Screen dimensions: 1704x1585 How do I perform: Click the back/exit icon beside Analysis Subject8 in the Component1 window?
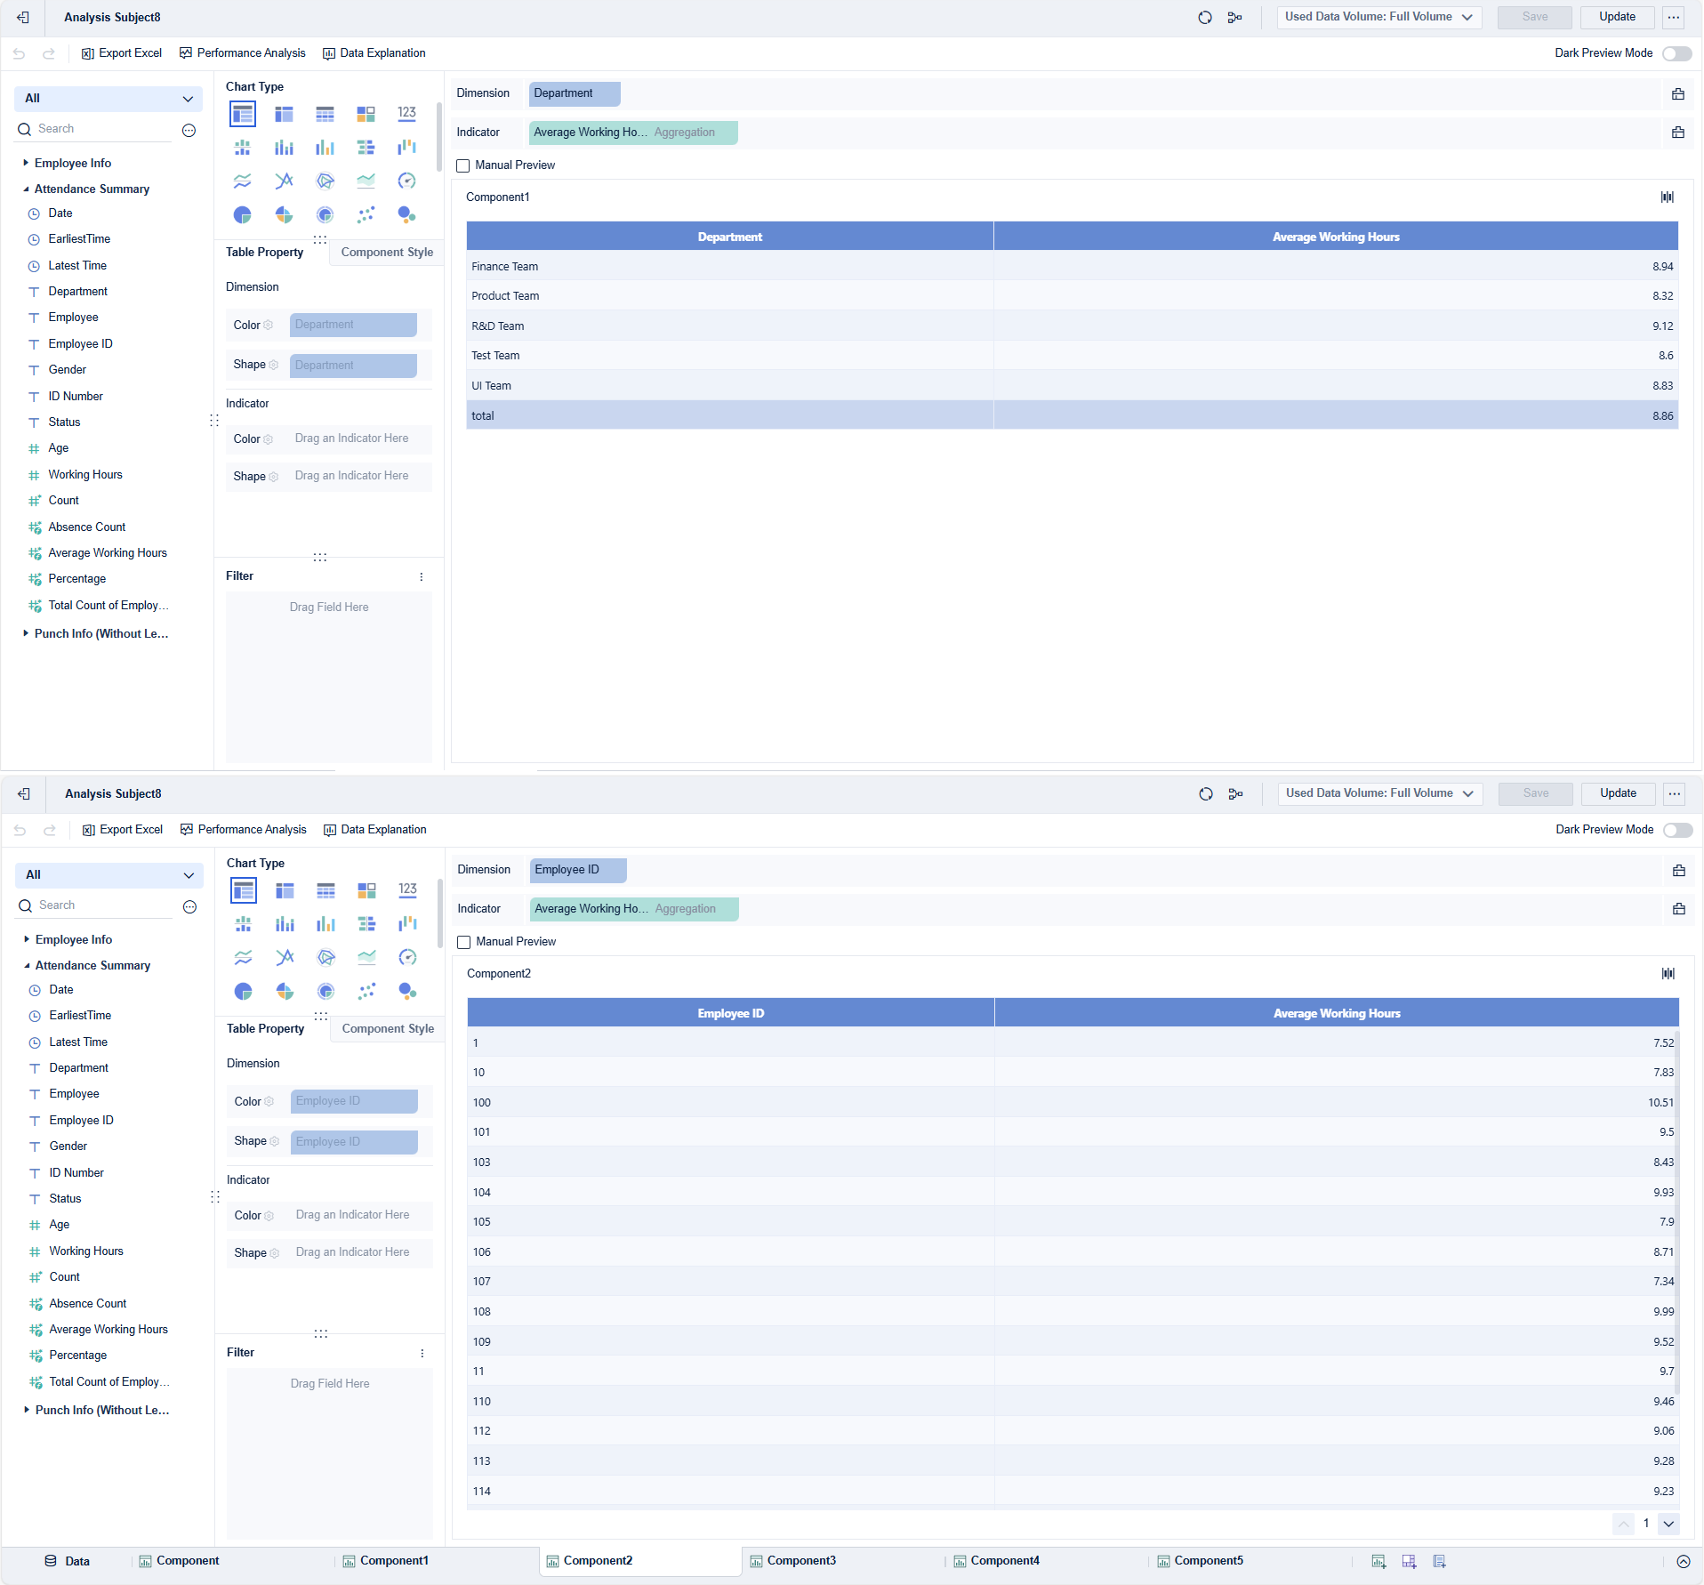click(23, 17)
